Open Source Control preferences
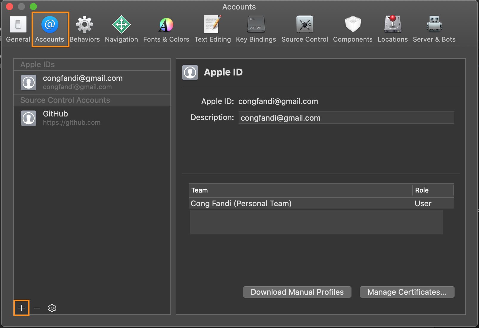This screenshot has width=479, height=328. (x=304, y=29)
